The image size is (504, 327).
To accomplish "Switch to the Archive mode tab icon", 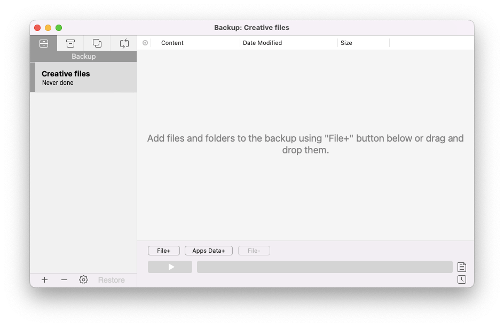I will (70, 43).
